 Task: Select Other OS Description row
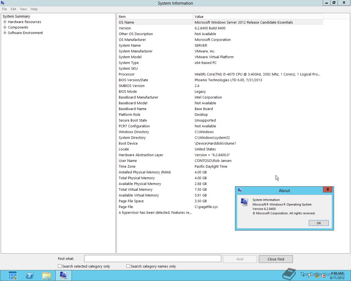220,34
